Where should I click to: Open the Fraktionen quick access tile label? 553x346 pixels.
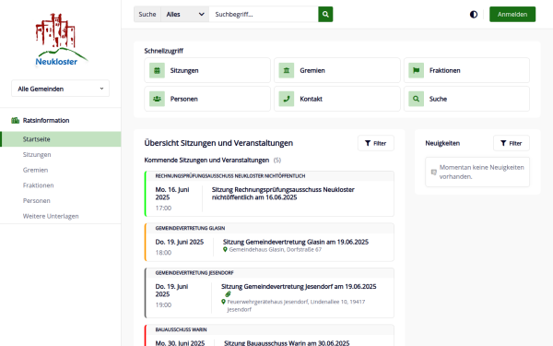click(445, 70)
